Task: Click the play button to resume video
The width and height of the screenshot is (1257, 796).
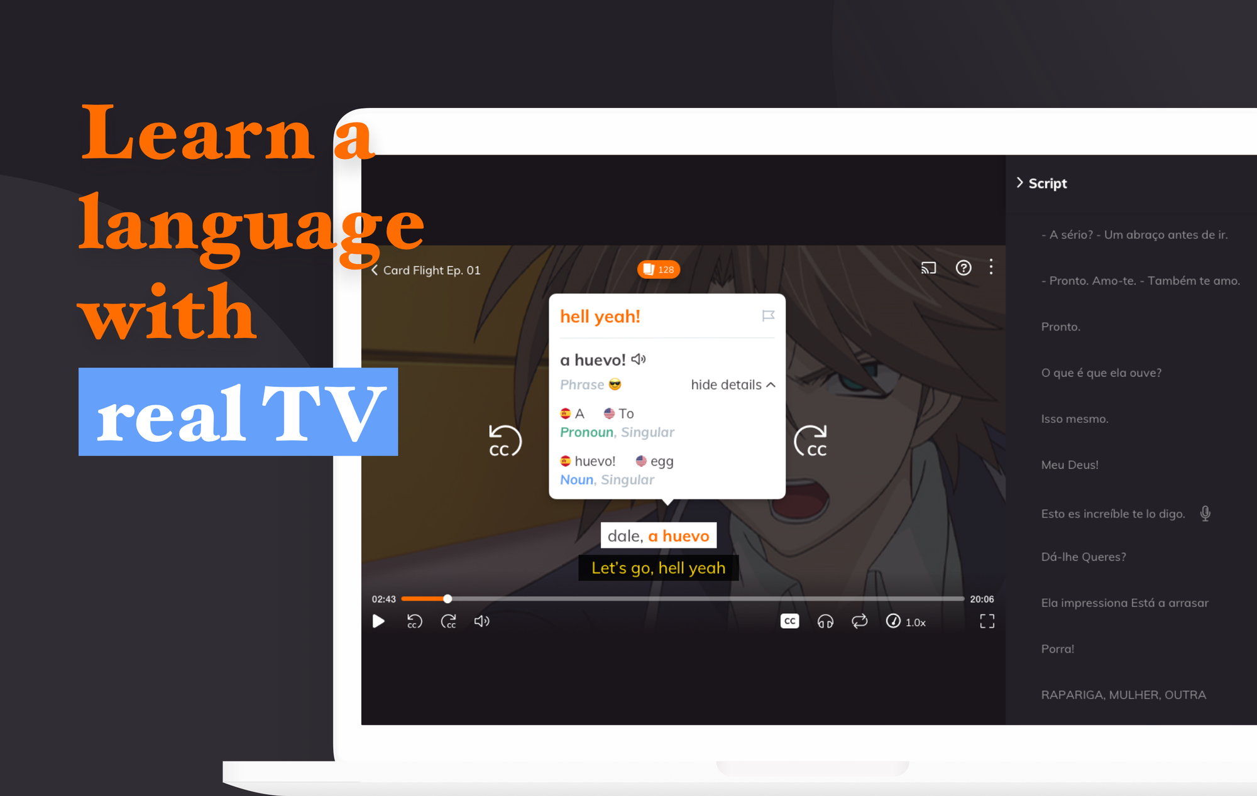Action: point(378,623)
